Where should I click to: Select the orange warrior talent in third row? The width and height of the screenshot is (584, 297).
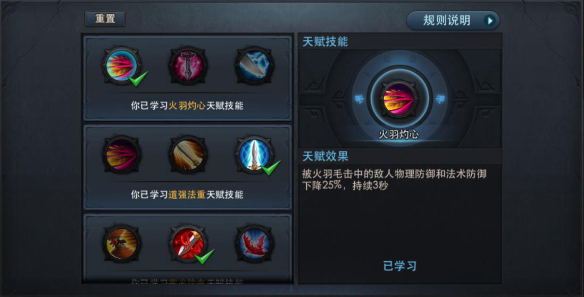pyautogui.click(x=122, y=244)
